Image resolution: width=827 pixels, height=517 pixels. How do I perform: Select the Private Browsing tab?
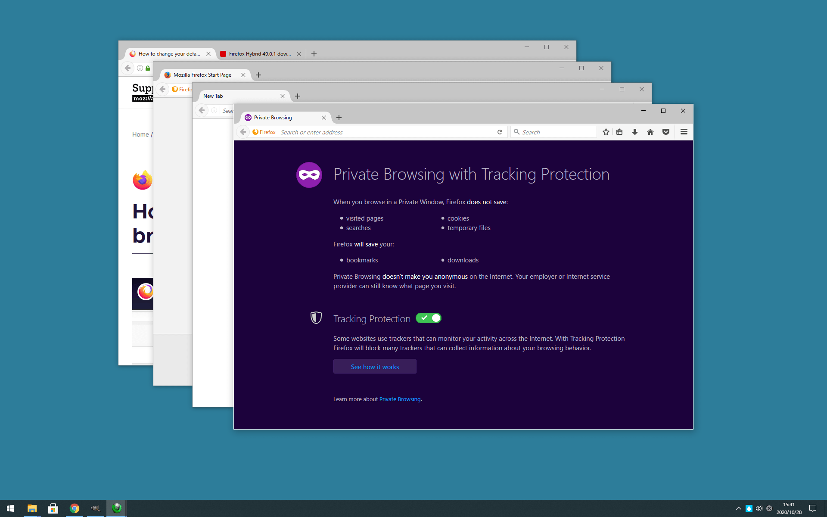(284, 118)
